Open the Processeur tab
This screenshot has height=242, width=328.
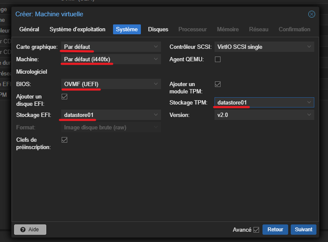coord(192,29)
